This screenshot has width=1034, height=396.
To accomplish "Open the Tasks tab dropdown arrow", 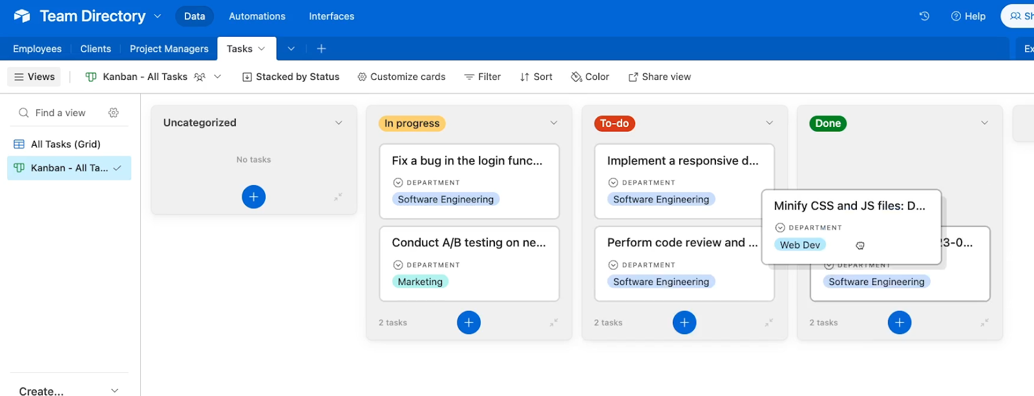I will click(262, 49).
